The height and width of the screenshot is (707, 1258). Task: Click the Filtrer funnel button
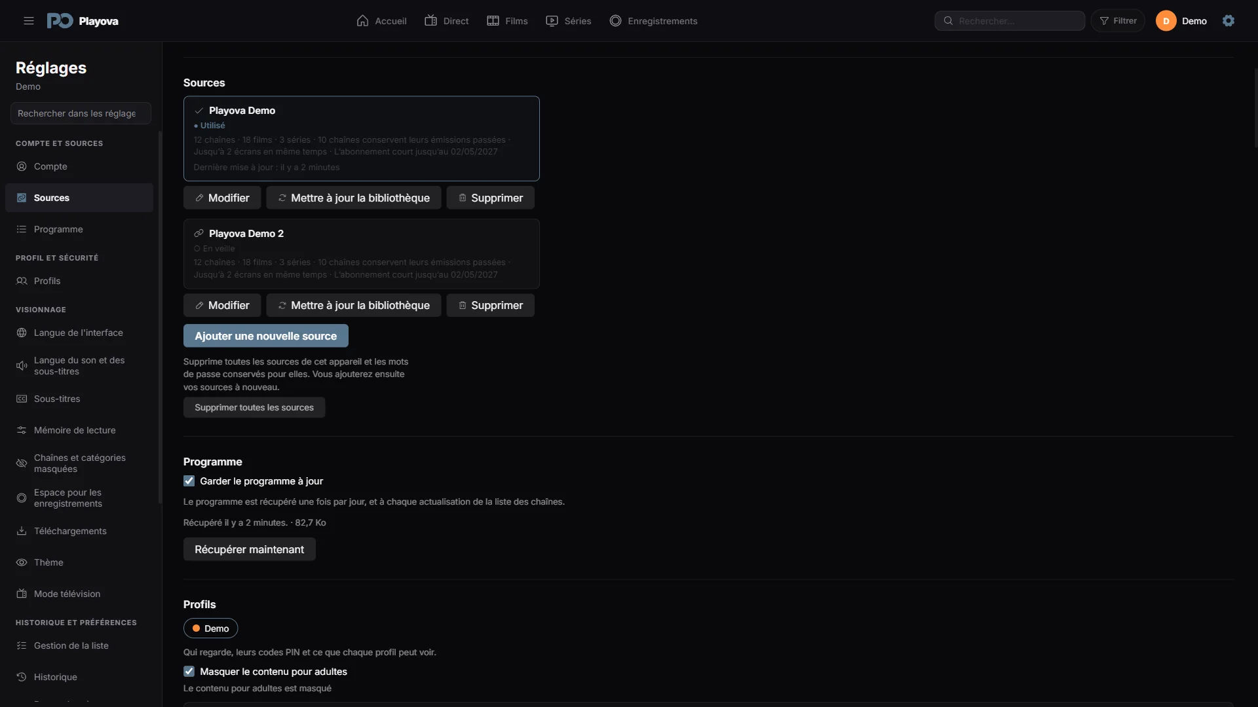click(1118, 21)
